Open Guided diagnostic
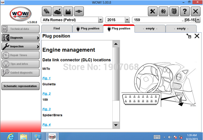The height and width of the screenshot is (140, 203). (x=21, y=73)
